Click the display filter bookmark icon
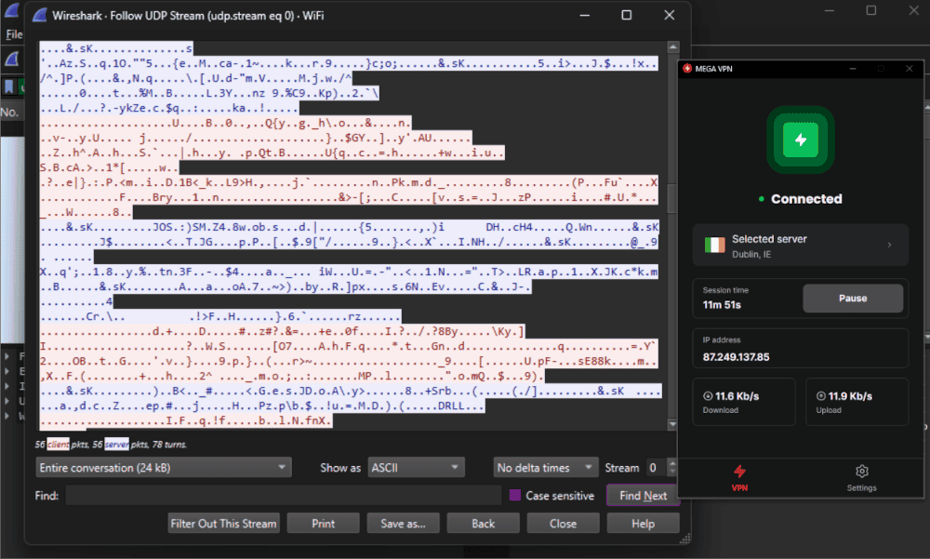Viewport: 930px width, 559px height. pyautogui.click(x=9, y=87)
